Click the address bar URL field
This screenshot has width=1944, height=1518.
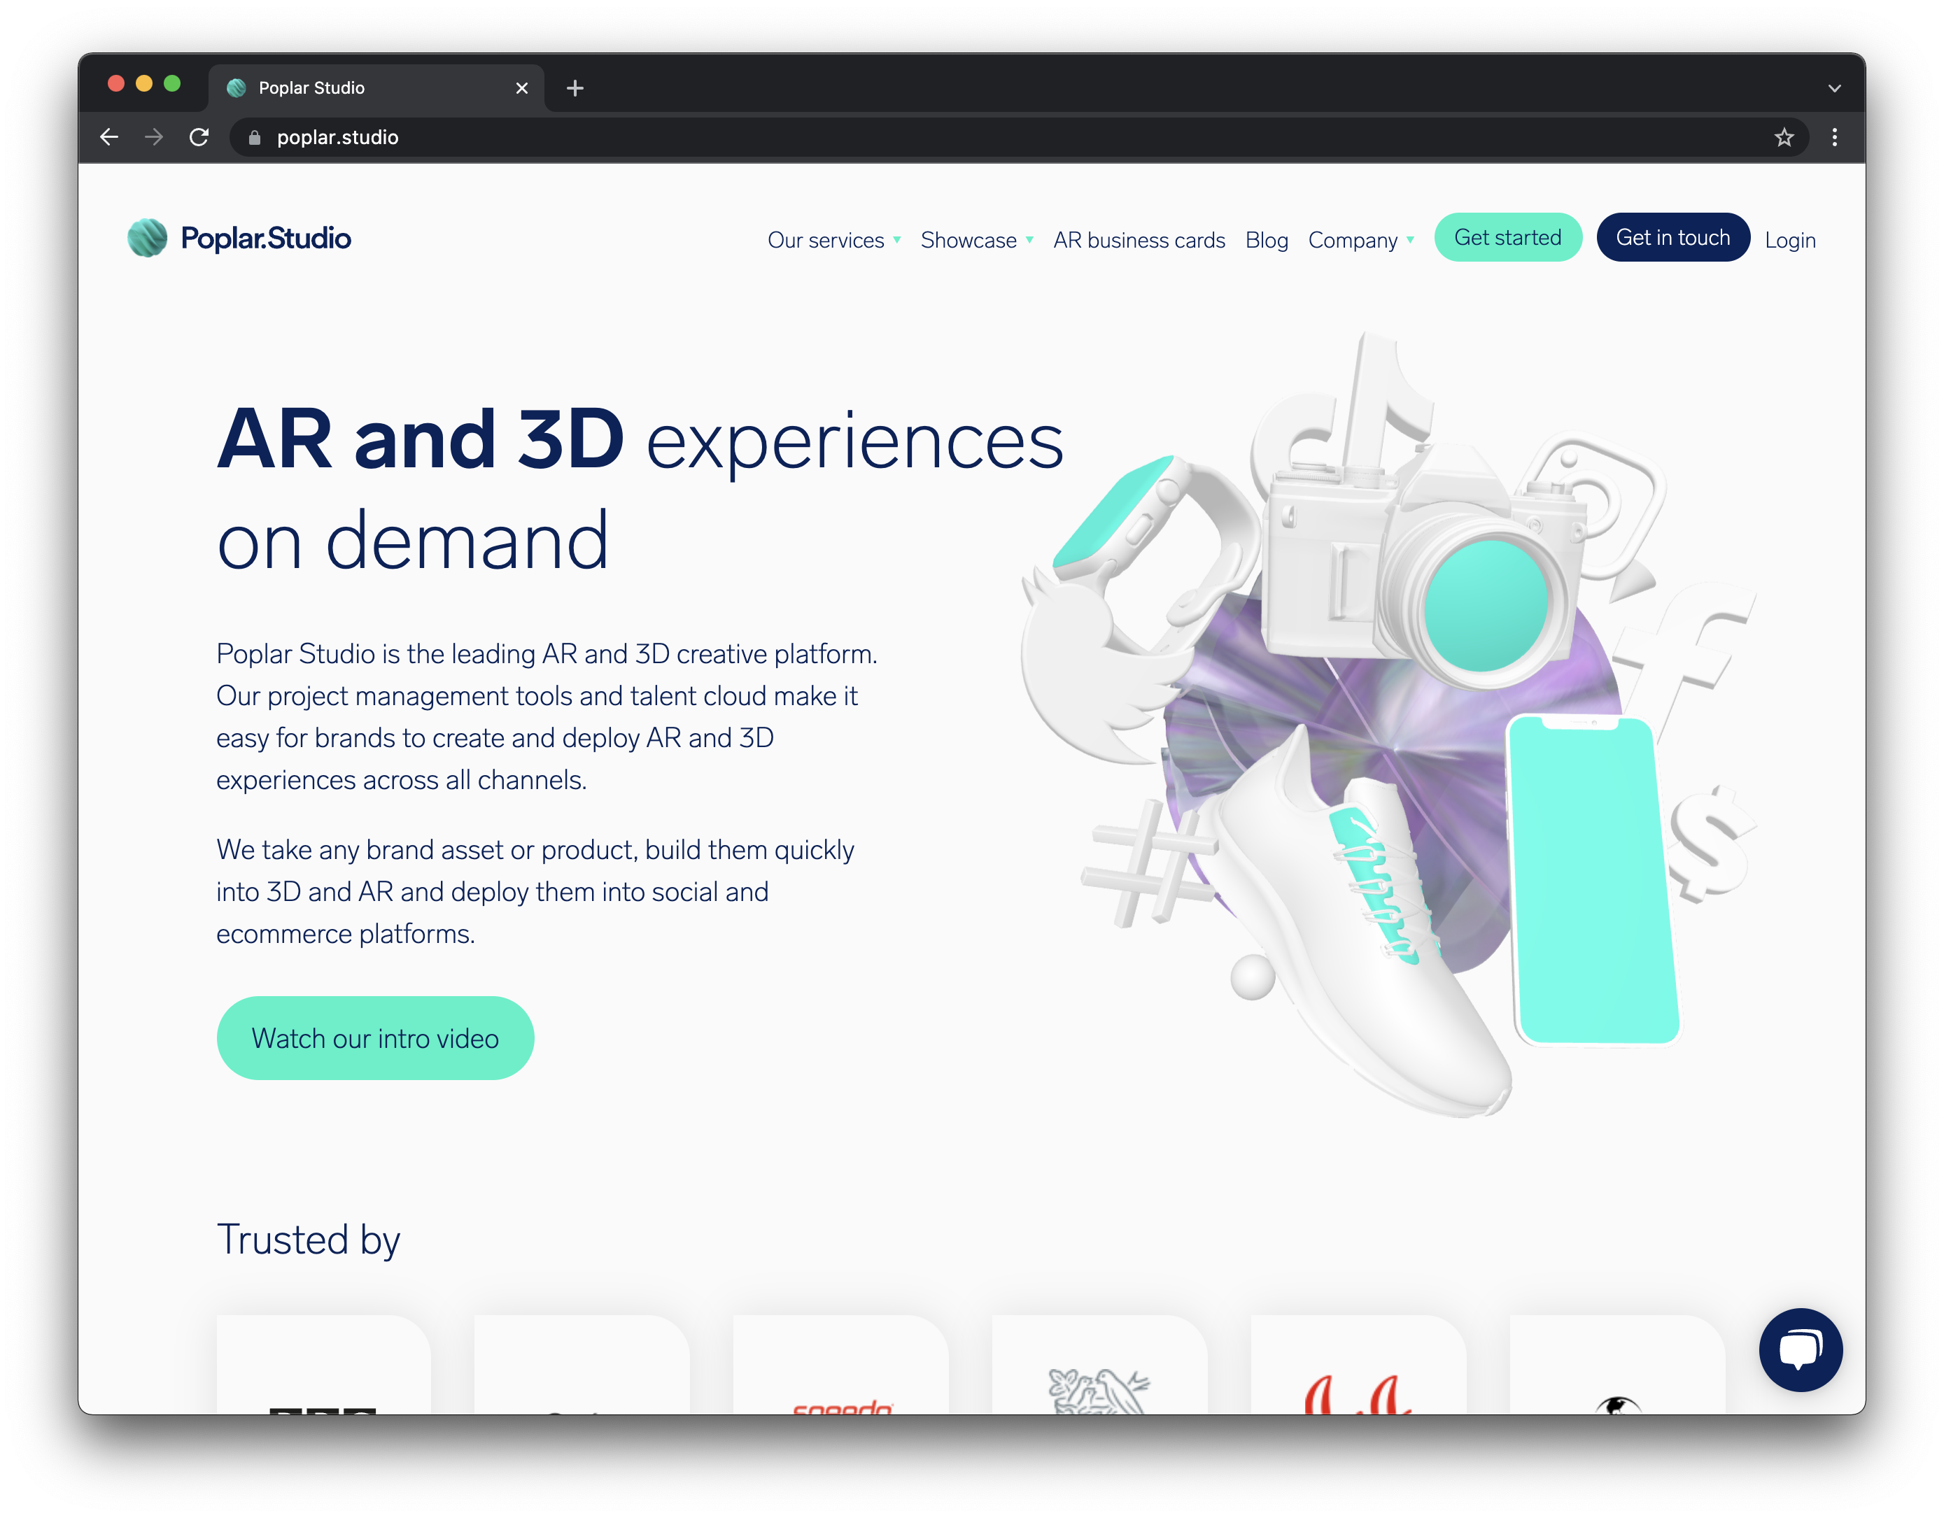(1018, 137)
